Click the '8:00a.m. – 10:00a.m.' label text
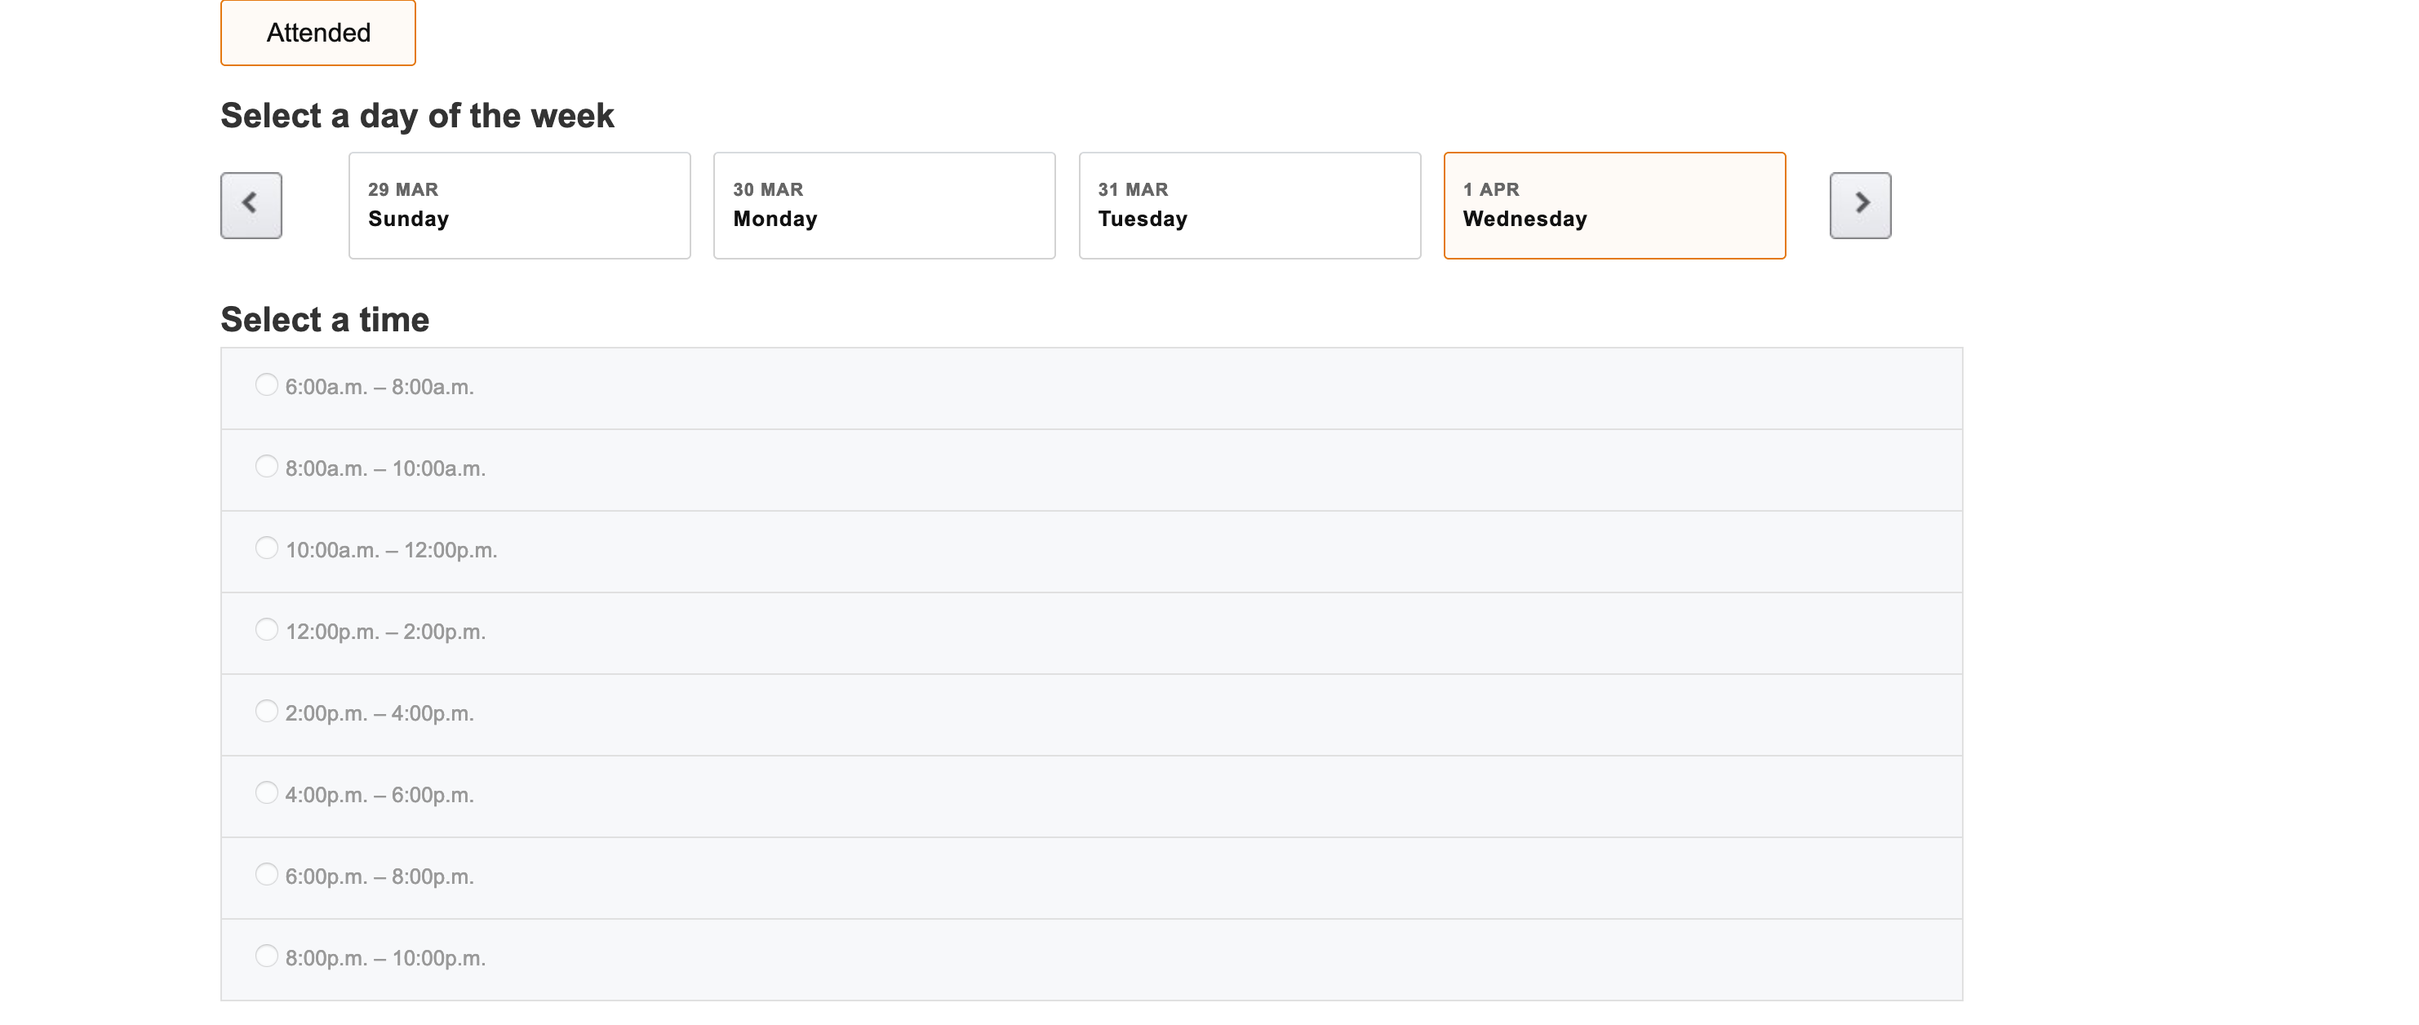 point(385,468)
